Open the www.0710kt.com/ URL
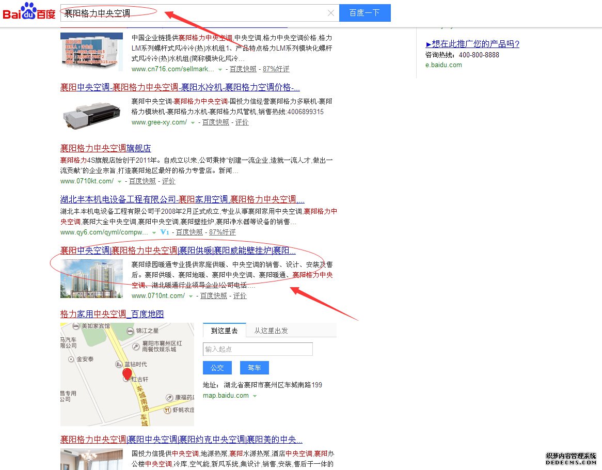This screenshot has height=470, width=602. pyautogui.click(x=87, y=181)
